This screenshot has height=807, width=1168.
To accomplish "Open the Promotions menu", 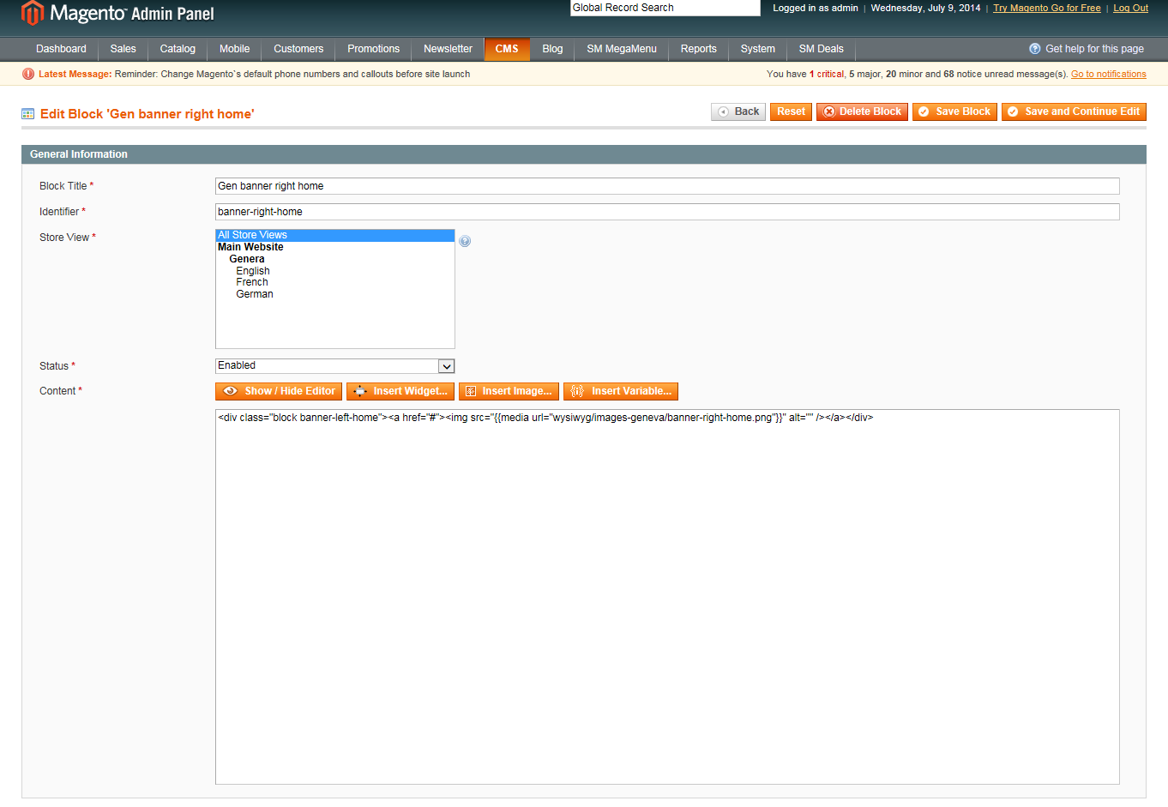I will pos(373,49).
